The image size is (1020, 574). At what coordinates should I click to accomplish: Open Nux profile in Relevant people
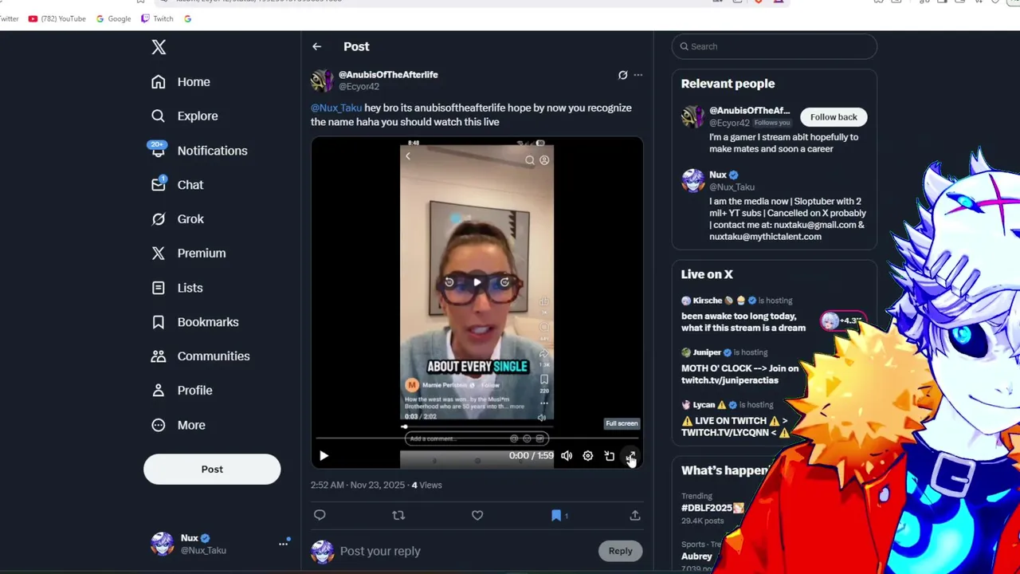[x=718, y=175]
